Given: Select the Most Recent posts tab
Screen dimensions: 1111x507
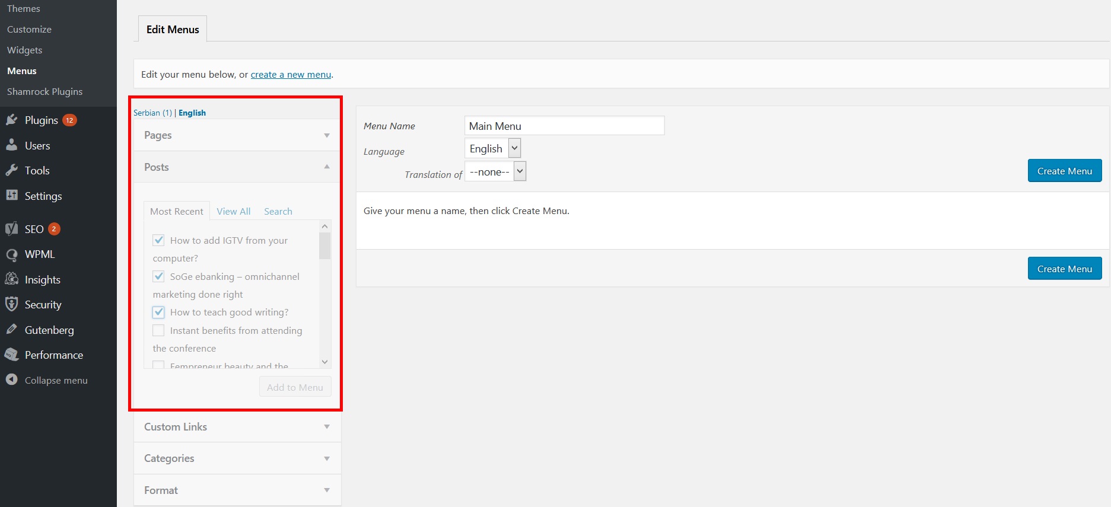Looking at the screenshot, I should [177, 211].
